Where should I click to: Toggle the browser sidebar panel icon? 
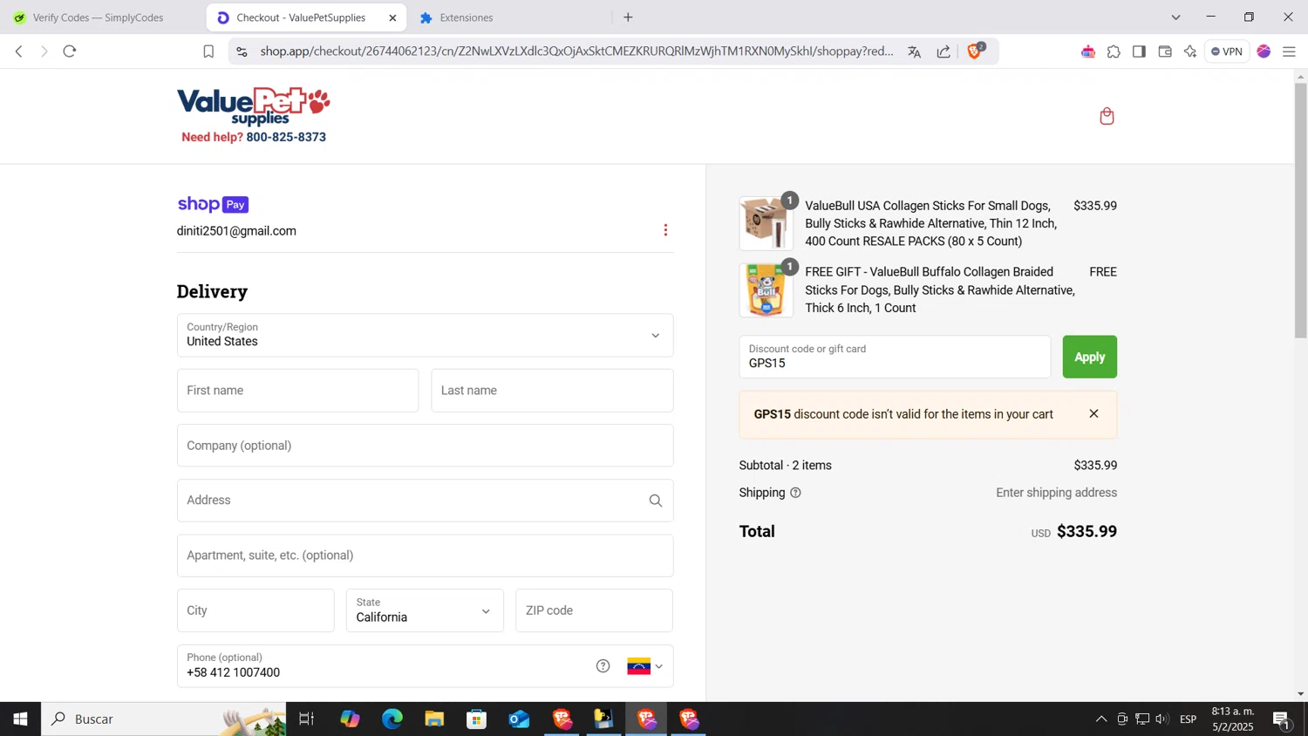(1139, 51)
